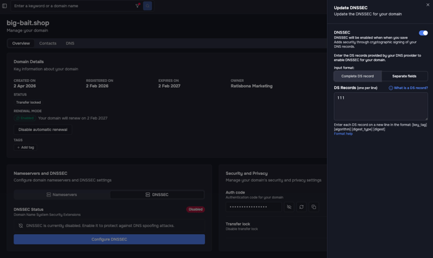This screenshot has width=433, height=258.
Task: Click the Add tag button
Action: coord(25,148)
